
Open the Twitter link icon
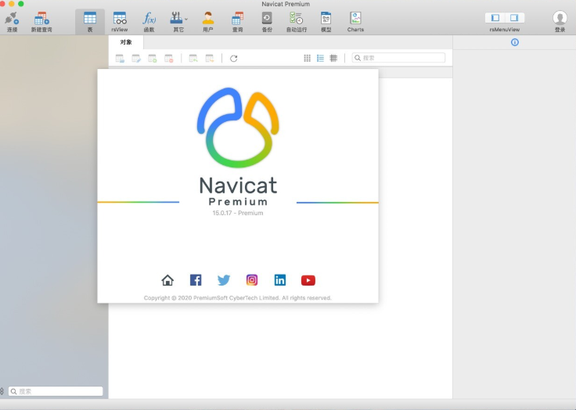pos(224,280)
